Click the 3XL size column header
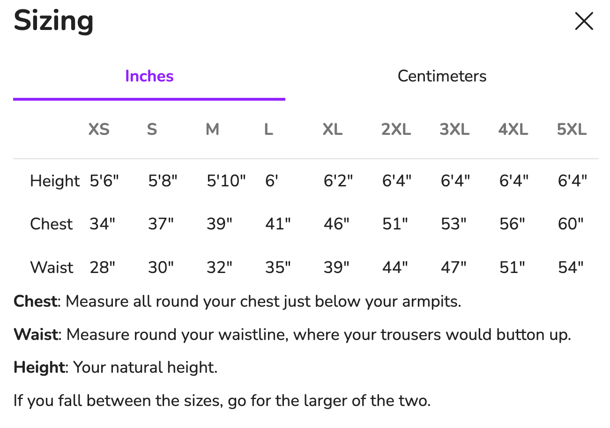This screenshot has width=610, height=428. point(454,129)
